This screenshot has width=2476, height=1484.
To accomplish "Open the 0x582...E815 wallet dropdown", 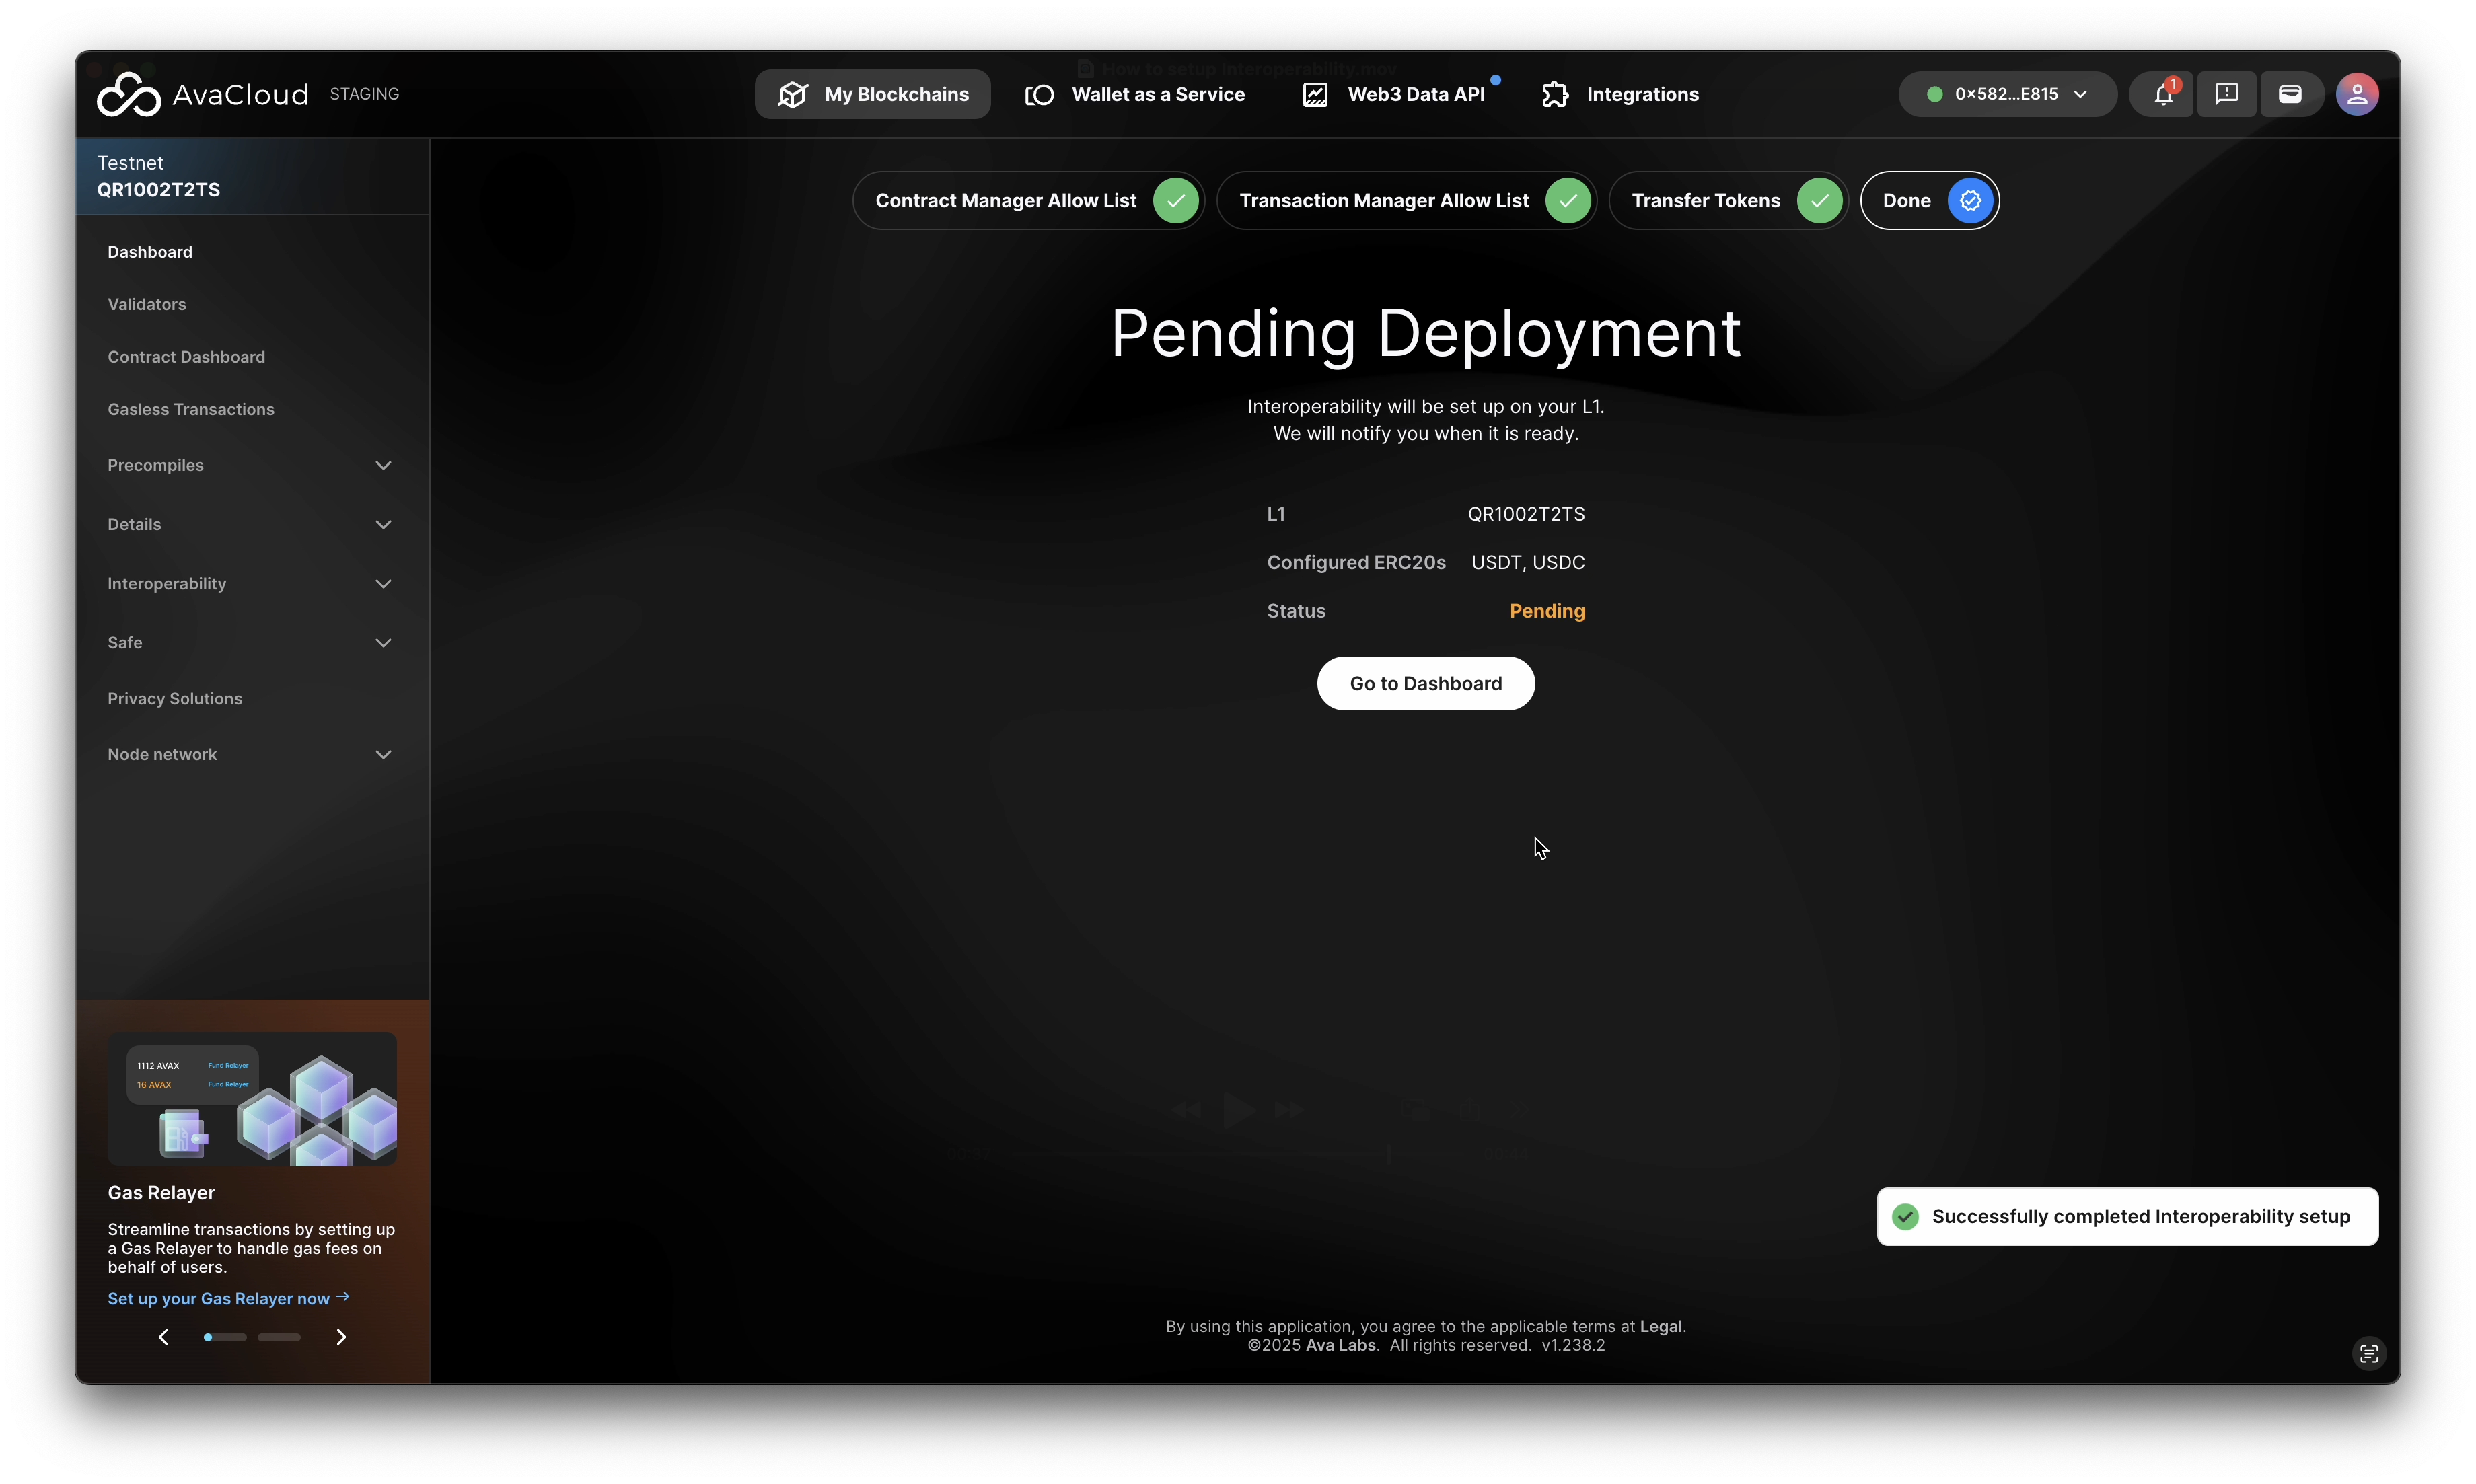I will point(2006,94).
